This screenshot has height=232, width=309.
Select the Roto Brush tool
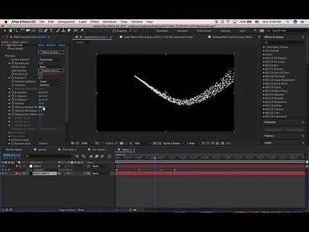(x=75, y=30)
